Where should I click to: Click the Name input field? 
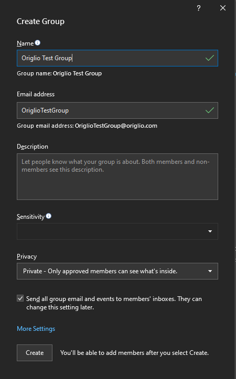[117, 58]
